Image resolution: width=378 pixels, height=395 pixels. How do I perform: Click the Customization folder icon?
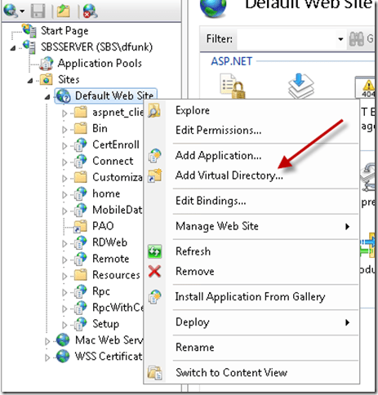pyautogui.click(x=81, y=177)
